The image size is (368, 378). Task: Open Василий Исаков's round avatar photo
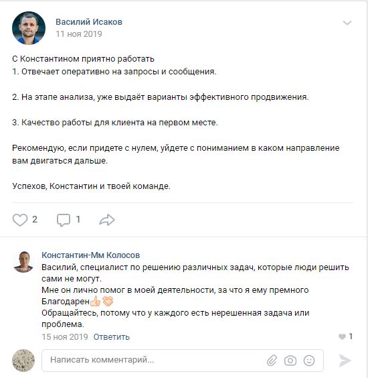(29, 28)
